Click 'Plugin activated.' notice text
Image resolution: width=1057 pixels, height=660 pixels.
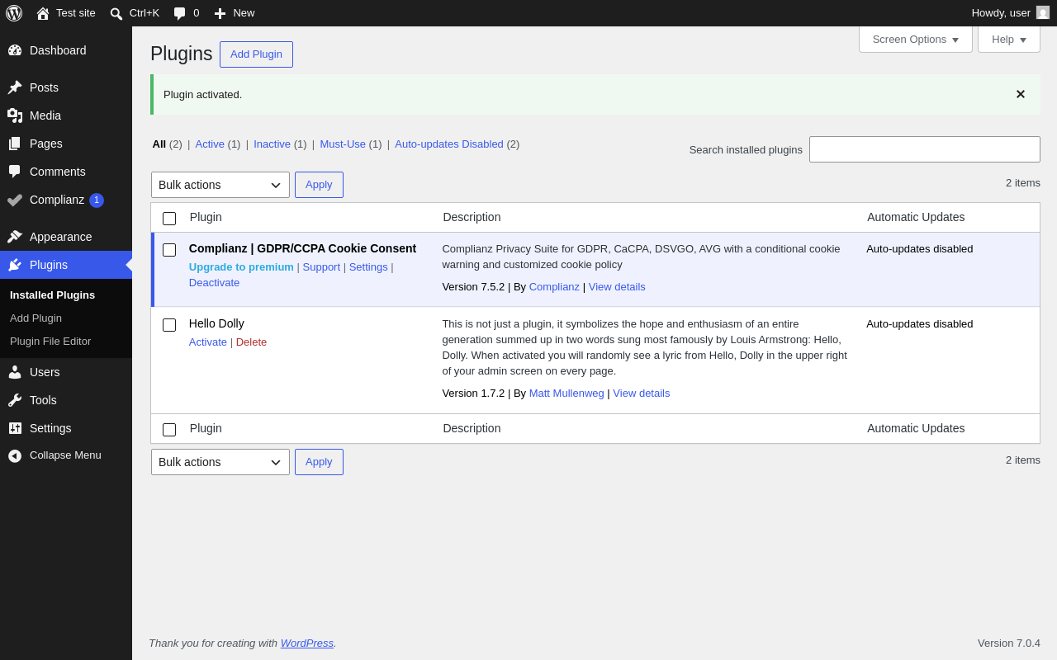tap(203, 94)
